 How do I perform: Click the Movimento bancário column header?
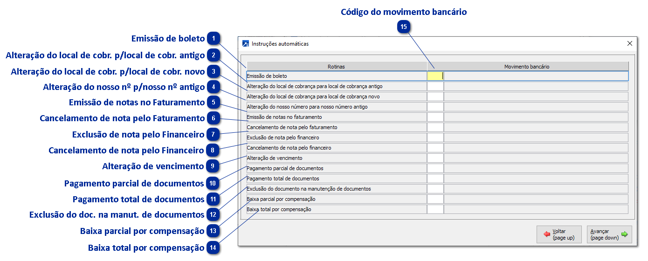[527, 67]
